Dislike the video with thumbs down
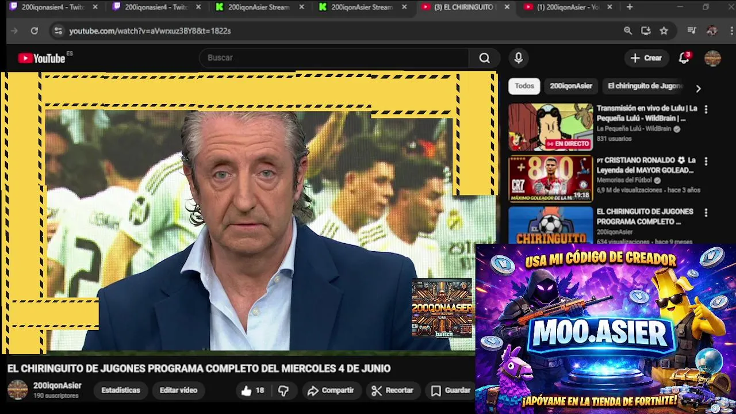 click(283, 390)
